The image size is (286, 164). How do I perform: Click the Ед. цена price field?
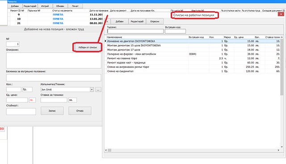pos(17,100)
